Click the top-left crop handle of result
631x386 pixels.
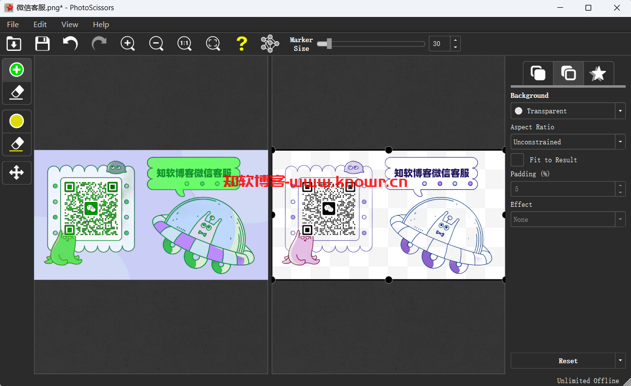[x=273, y=150]
